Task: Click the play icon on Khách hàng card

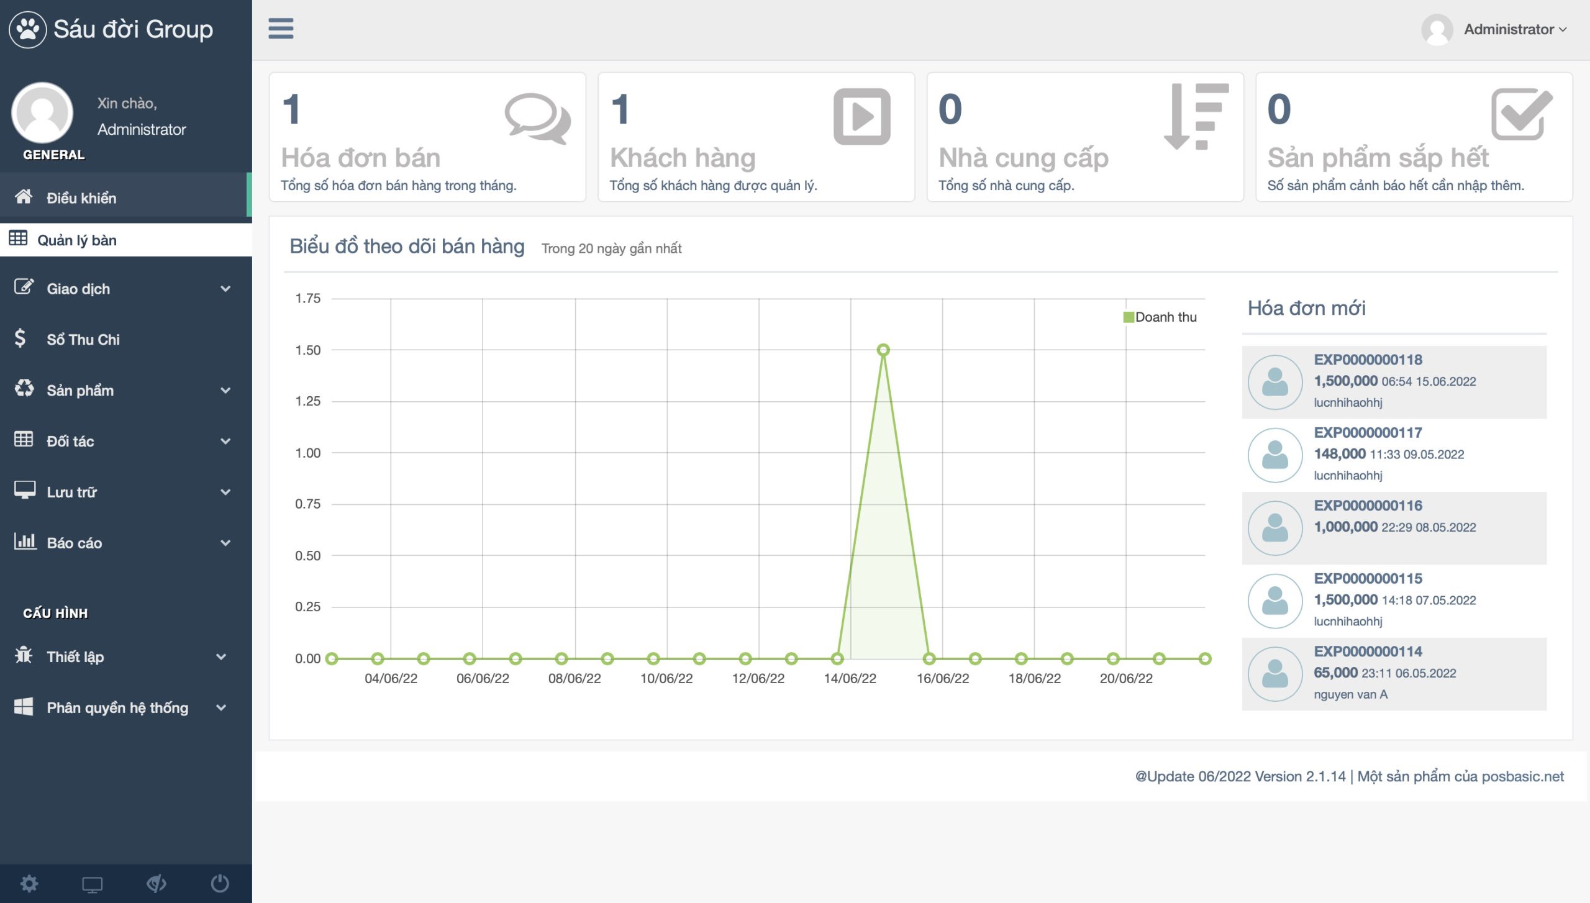Action: tap(862, 117)
